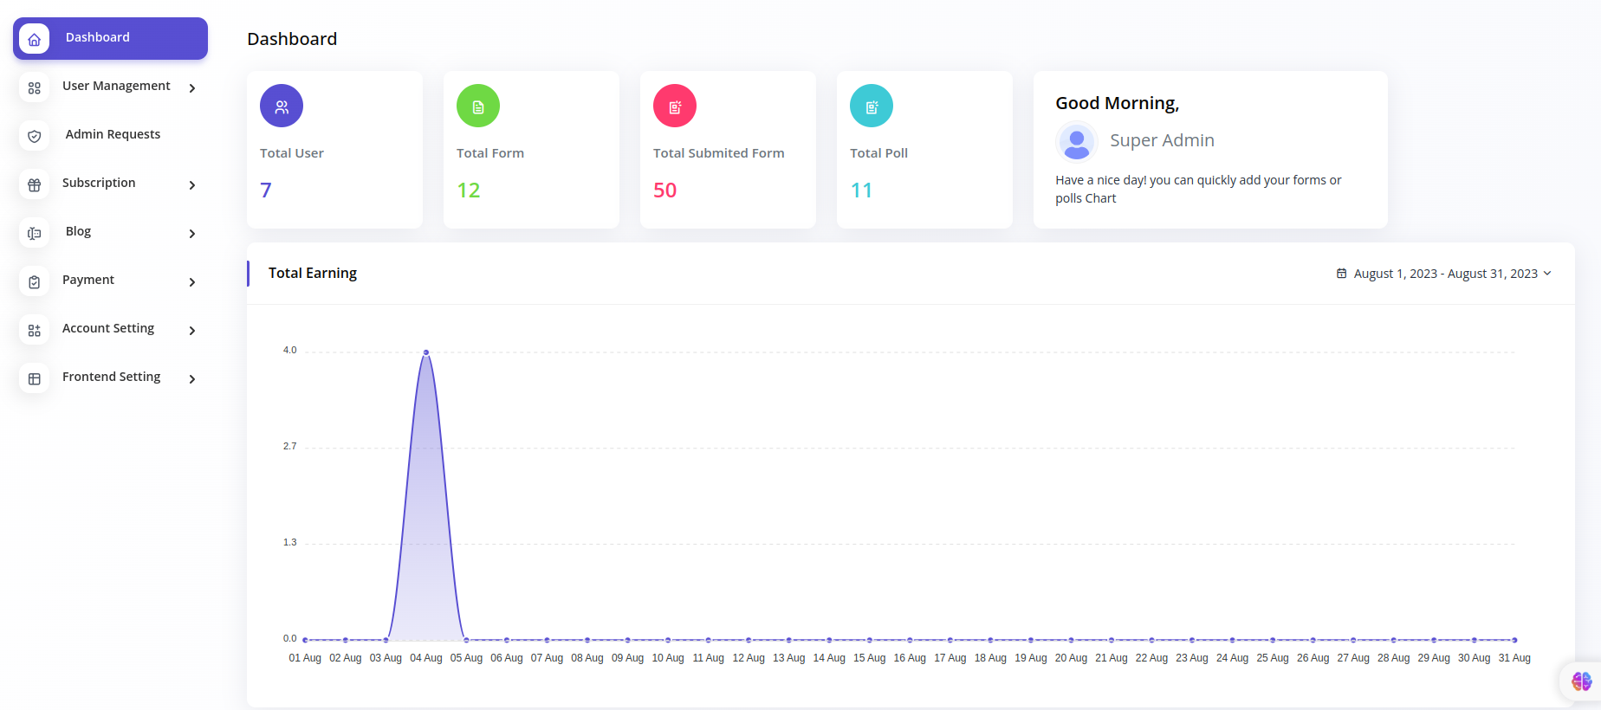Image resolution: width=1601 pixels, height=710 pixels.
Task: Click the 4.0 y-axis label
Action: (289, 350)
